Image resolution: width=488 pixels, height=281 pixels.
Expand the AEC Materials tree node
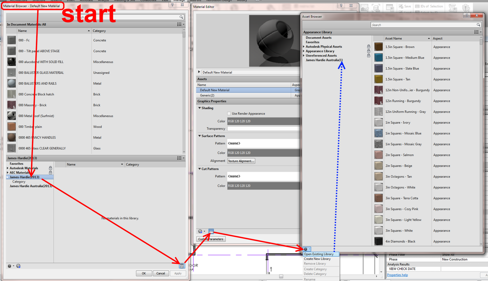[x=8, y=173]
